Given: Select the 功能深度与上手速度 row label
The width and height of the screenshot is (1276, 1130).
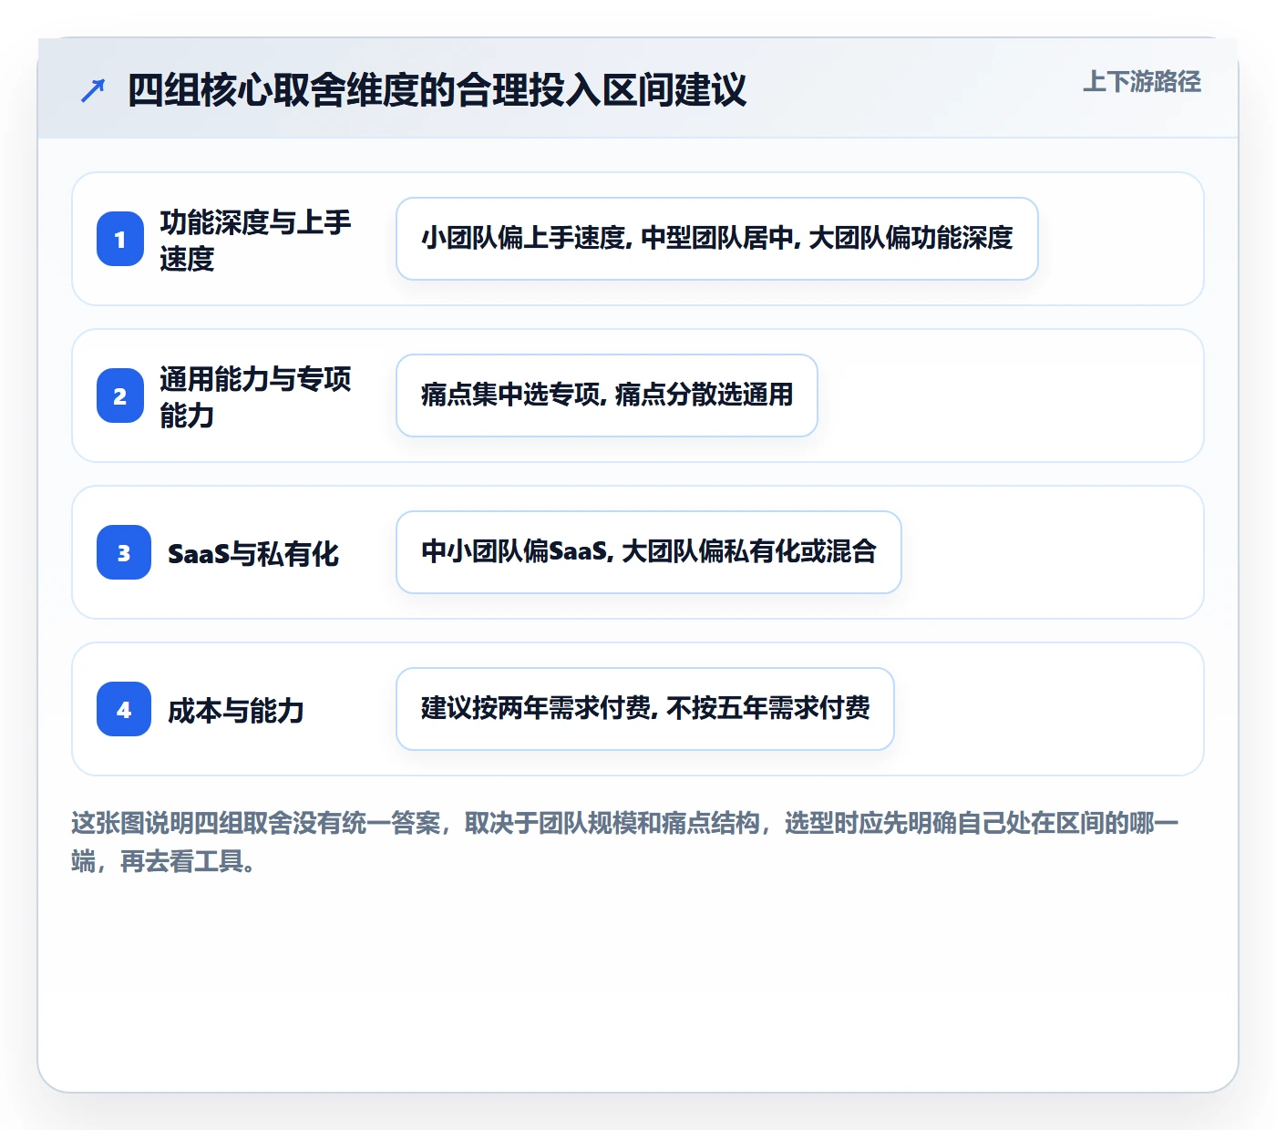Looking at the screenshot, I should (255, 240).
